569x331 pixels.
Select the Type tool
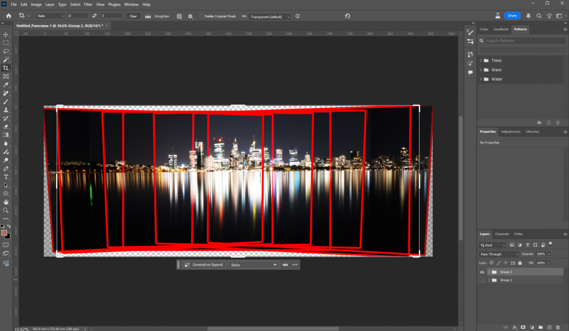(6, 177)
